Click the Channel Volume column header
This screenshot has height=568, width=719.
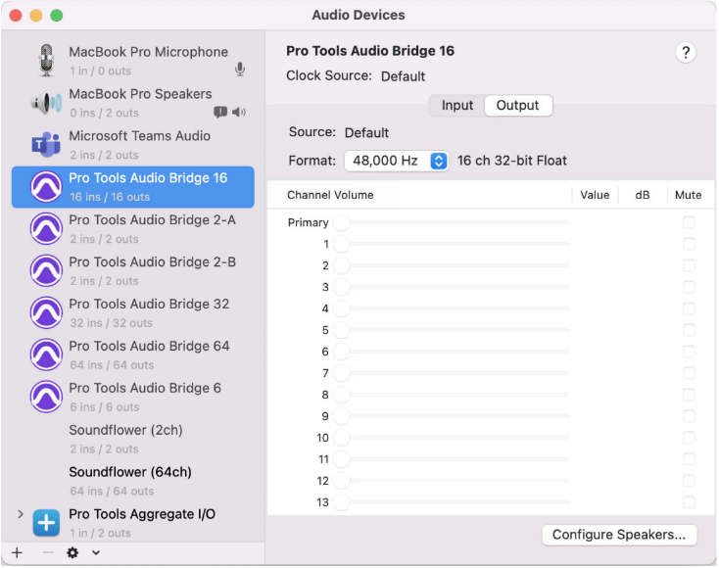330,195
